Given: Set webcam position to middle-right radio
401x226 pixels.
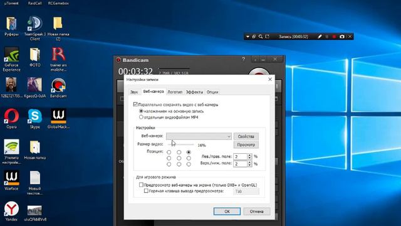Looking at the screenshot, I should click(x=189, y=158).
